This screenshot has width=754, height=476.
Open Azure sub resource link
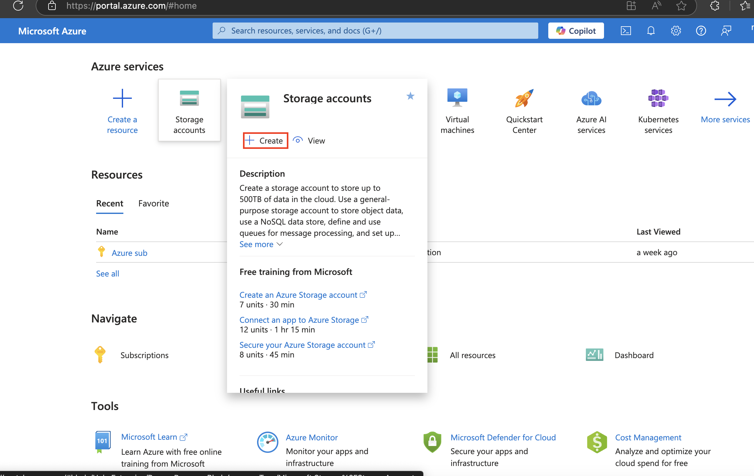click(x=129, y=253)
